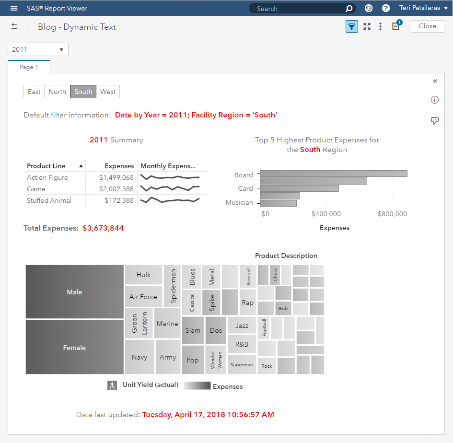
Task: Open the 2011 year dropdown
Action: point(38,49)
